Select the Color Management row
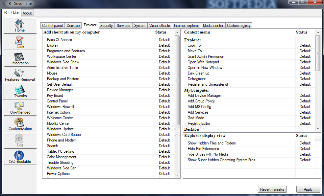This screenshot has width=324, height=196. click(x=109, y=157)
